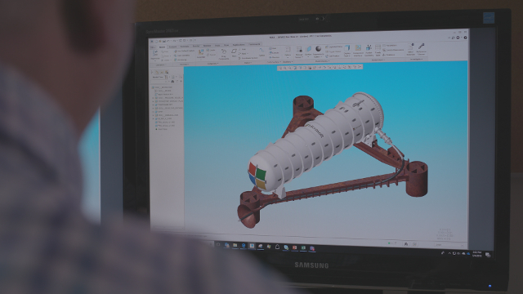The image size is (523, 294).
Task: Expand the Operations group dropdown
Action: pyautogui.click(x=161, y=65)
